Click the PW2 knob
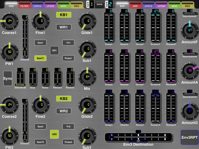 (x=10, y=136)
